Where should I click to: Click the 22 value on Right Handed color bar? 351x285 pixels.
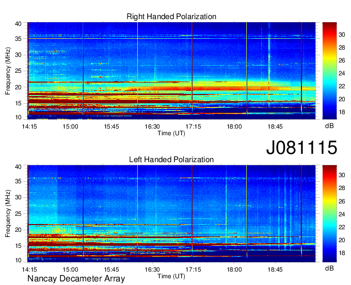[x=342, y=86]
